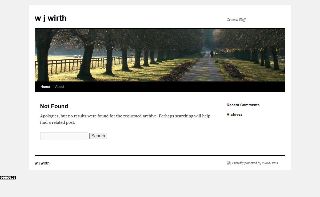Open the Home menu item
Image resolution: width=320 pixels, height=197 pixels.
tap(45, 87)
